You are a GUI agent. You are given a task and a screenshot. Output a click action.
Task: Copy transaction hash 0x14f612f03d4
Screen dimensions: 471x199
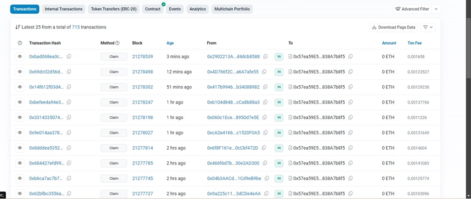69,87
